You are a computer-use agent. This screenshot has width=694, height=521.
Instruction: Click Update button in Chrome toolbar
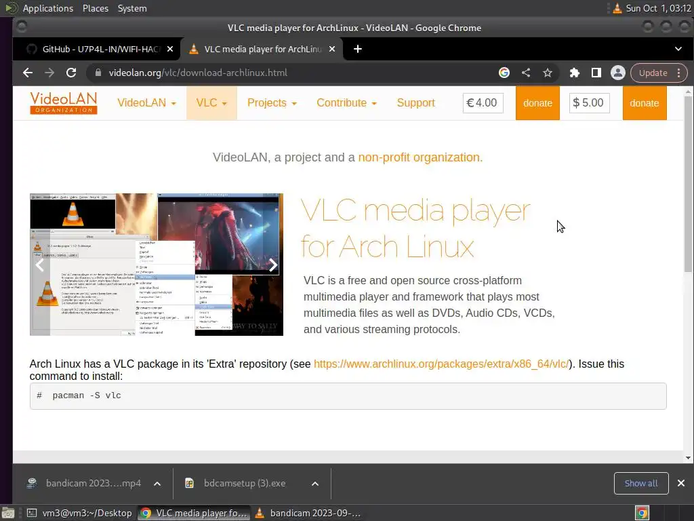click(653, 73)
